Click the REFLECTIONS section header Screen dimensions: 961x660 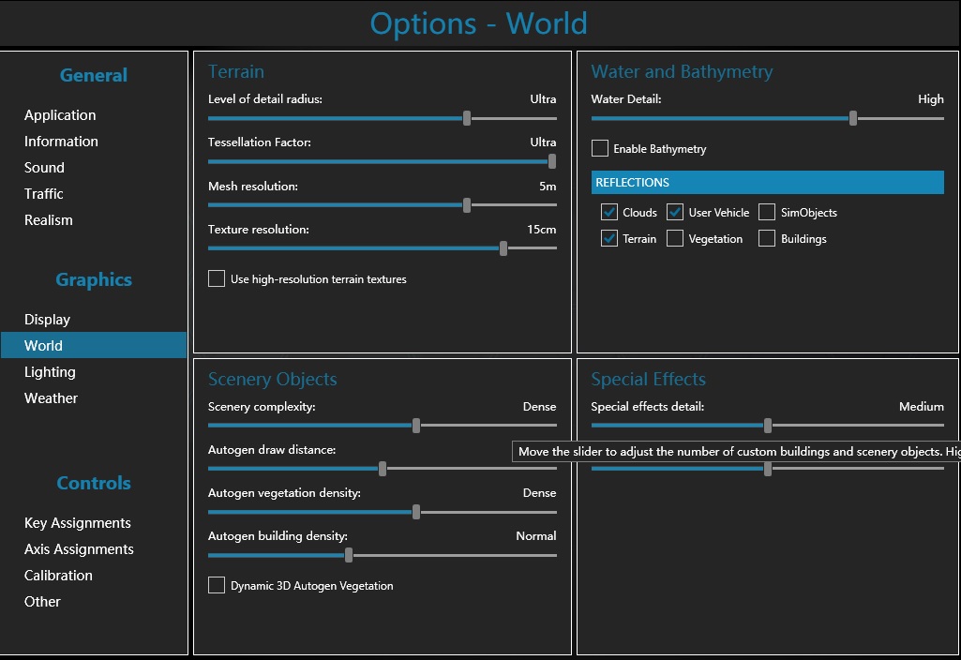[767, 182]
